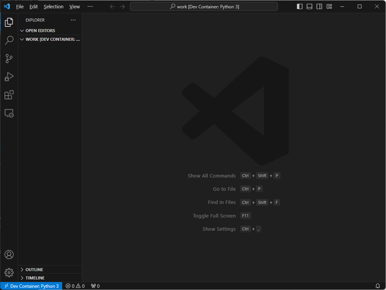Expand the Outline section
The image size is (386, 290).
tap(50, 270)
